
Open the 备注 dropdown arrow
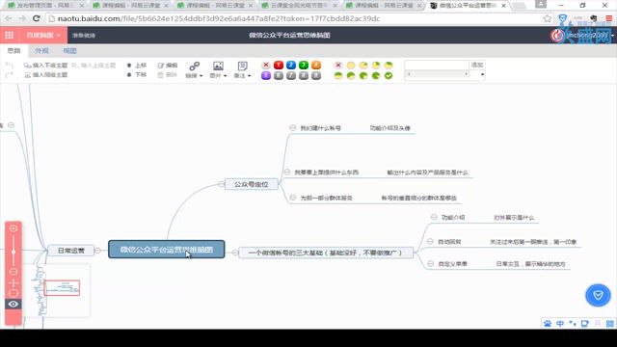coord(249,75)
